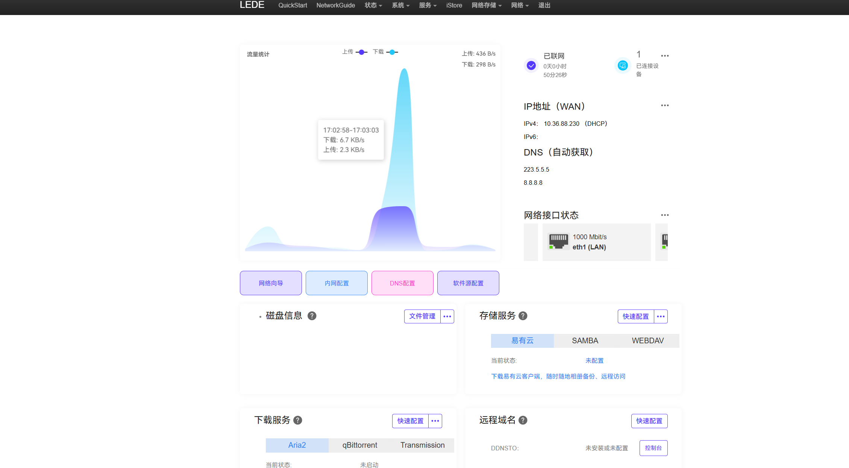Open the iStore menu item

[x=454, y=5]
